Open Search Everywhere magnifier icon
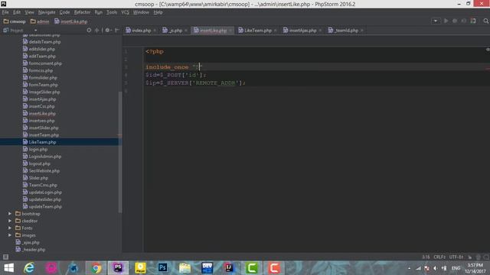Screen dimensions: 490x275 (x=485, y=21)
